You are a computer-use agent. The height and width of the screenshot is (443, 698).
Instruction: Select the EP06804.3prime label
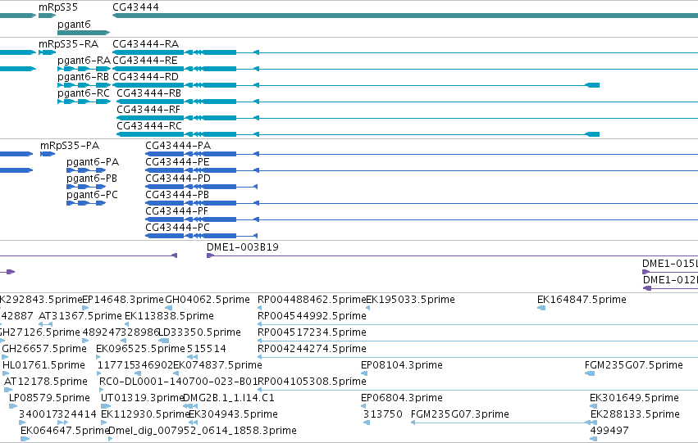(x=402, y=399)
